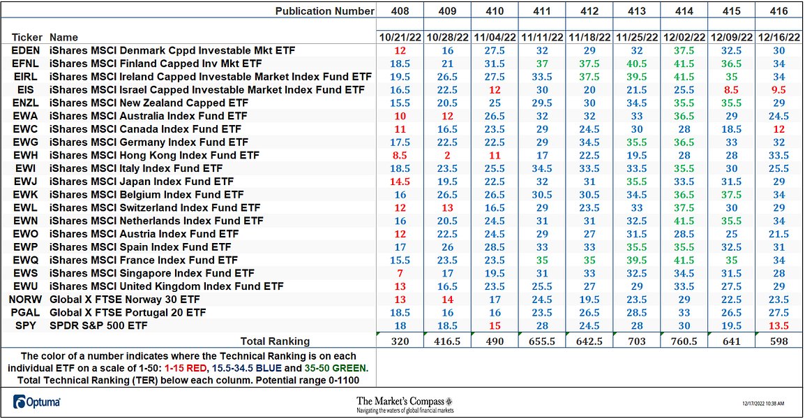The image size is (805, 419).
Task: Select iShares MSCI Hong Kong Index Fund ETF
Action: click(x=155, y=155)
